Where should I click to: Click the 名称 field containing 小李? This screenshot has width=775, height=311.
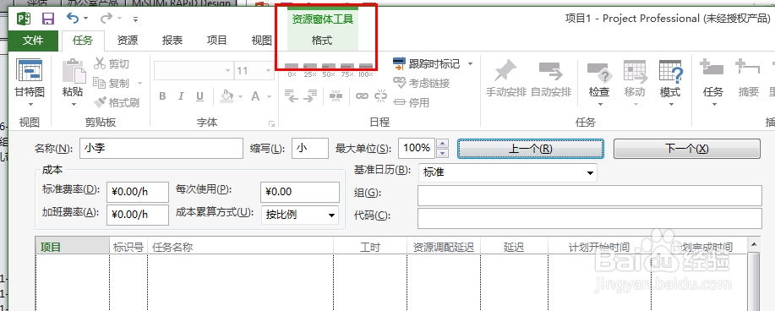coord(161,148)
